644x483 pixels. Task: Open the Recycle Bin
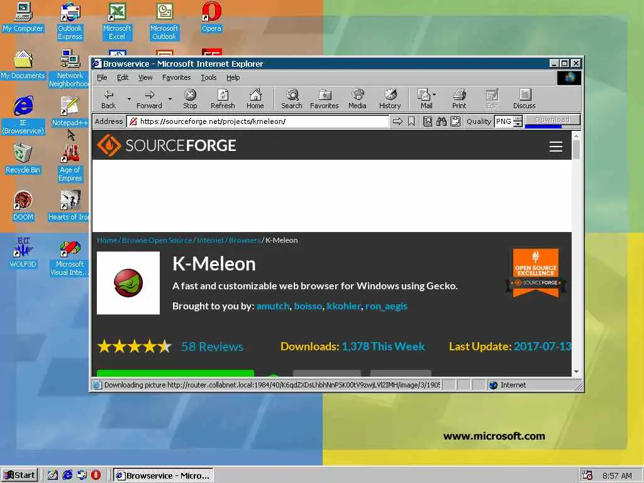click(x=23, y=159)
